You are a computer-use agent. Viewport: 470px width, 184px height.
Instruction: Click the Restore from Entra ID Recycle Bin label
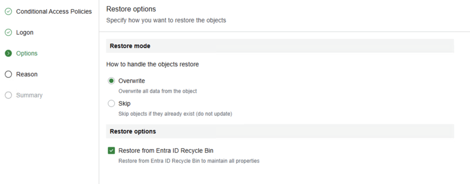pyautogui.click(x=166, y=151)
